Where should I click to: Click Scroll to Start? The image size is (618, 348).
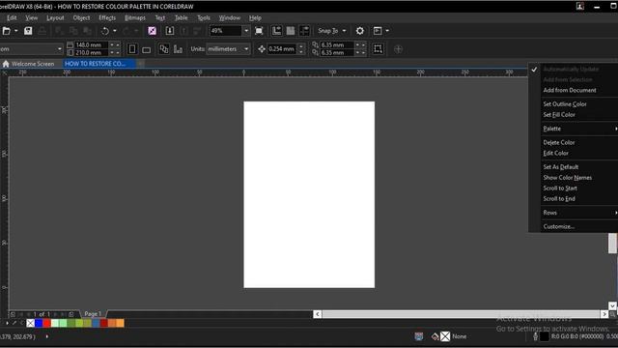(560, 188)
